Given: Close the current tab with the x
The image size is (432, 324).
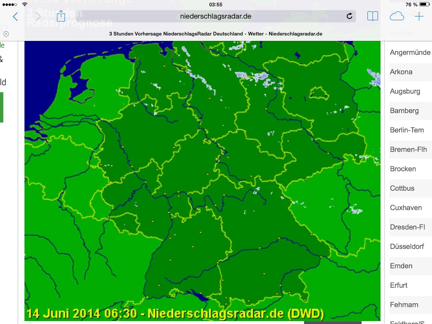Looking at the screenshot, I should coord(6,34).
